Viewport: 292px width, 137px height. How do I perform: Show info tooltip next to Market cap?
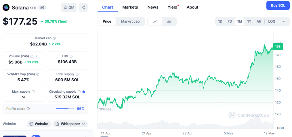(54, 38)
